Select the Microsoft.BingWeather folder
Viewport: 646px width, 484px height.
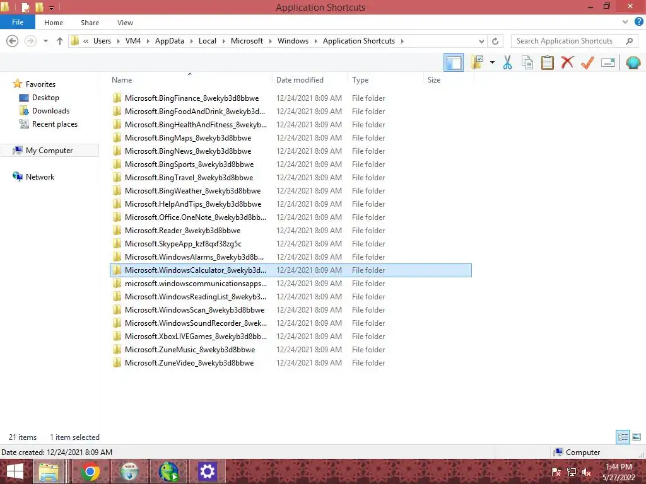[x=290, y=190]
